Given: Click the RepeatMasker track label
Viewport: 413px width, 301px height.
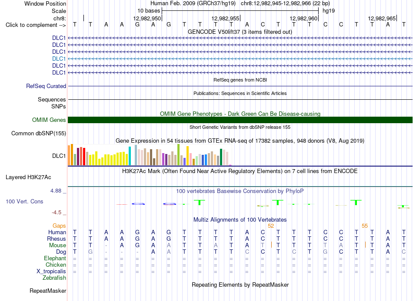Looking at the screenshot, I should [48, 291].
